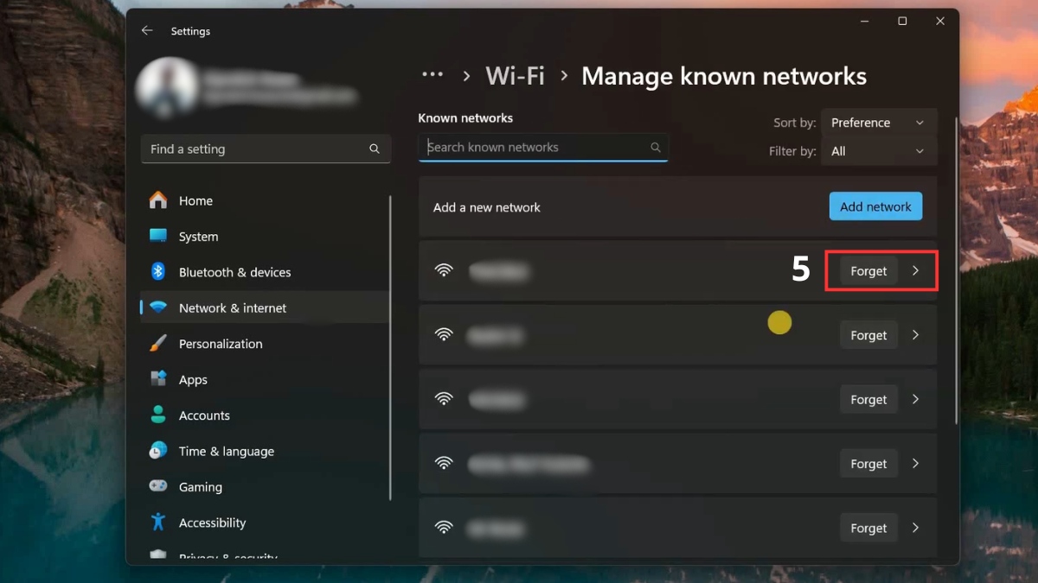Open Time & language settings
Screen dimensions: 1038x583
[265, 451]
